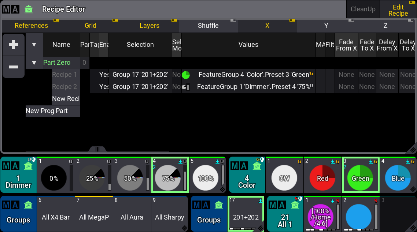Click the plus icon to add a row
Viewport: 417px width, 232px height.
click(x=14, y=45)
